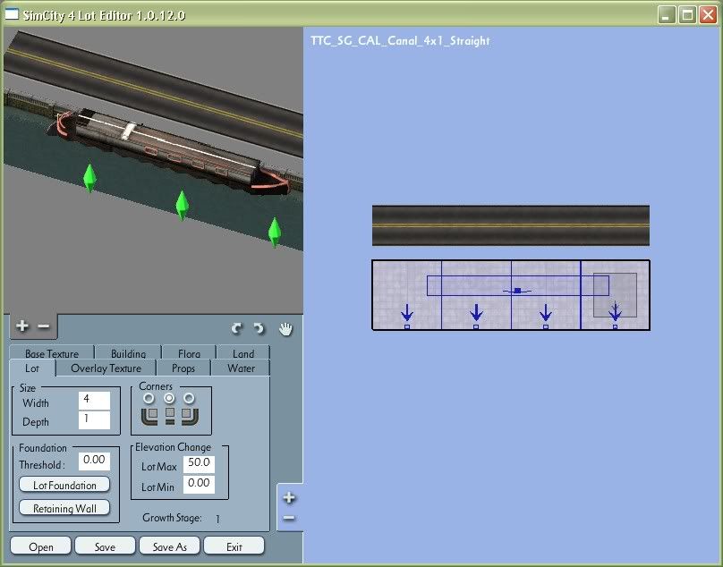Zoom out the 2D lot view minus
This screenshot has height=567, width=723.
click(x=289, y=518)
